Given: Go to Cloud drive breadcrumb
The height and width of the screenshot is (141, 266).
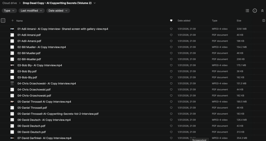Looking at the screenshot, I should [x=10, y=3].
